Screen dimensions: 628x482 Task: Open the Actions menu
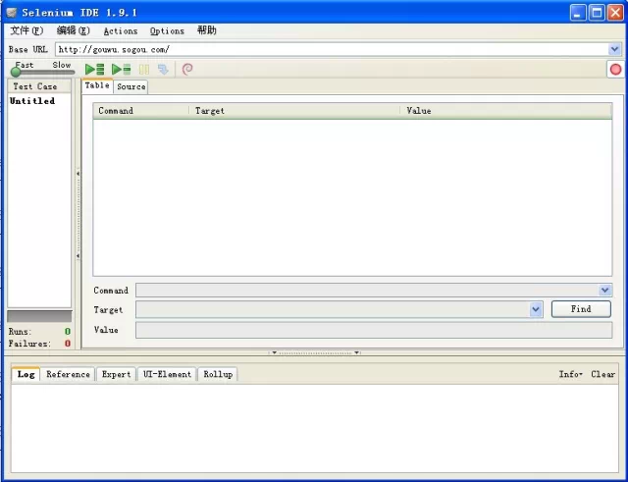tap(120, 30)
